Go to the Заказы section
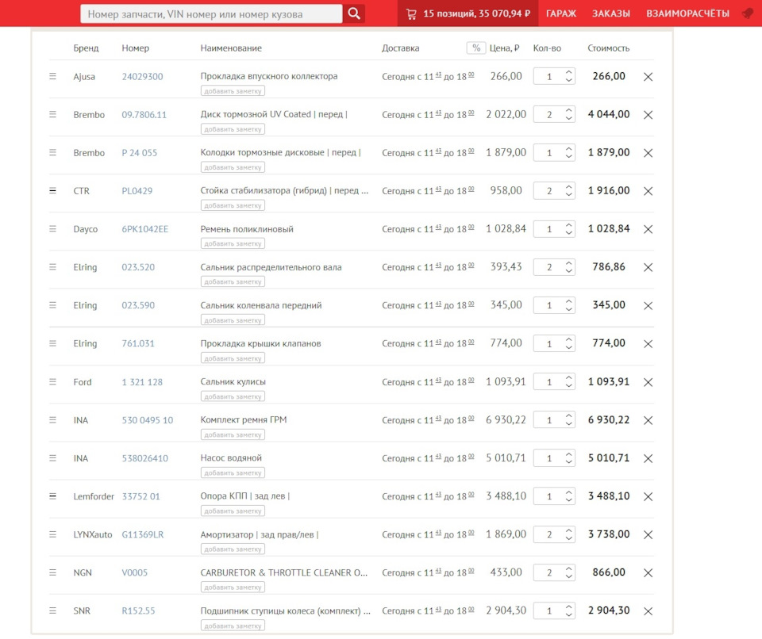 pos(611,13)
